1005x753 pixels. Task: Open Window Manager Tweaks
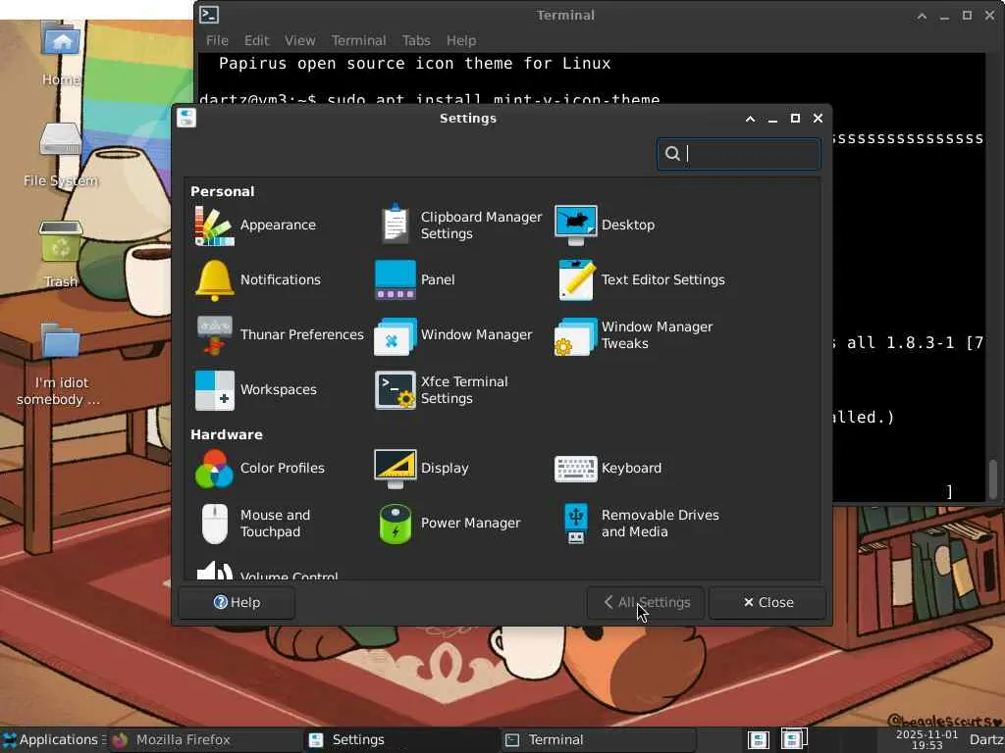pyautogui.click(x=635, y=335)
